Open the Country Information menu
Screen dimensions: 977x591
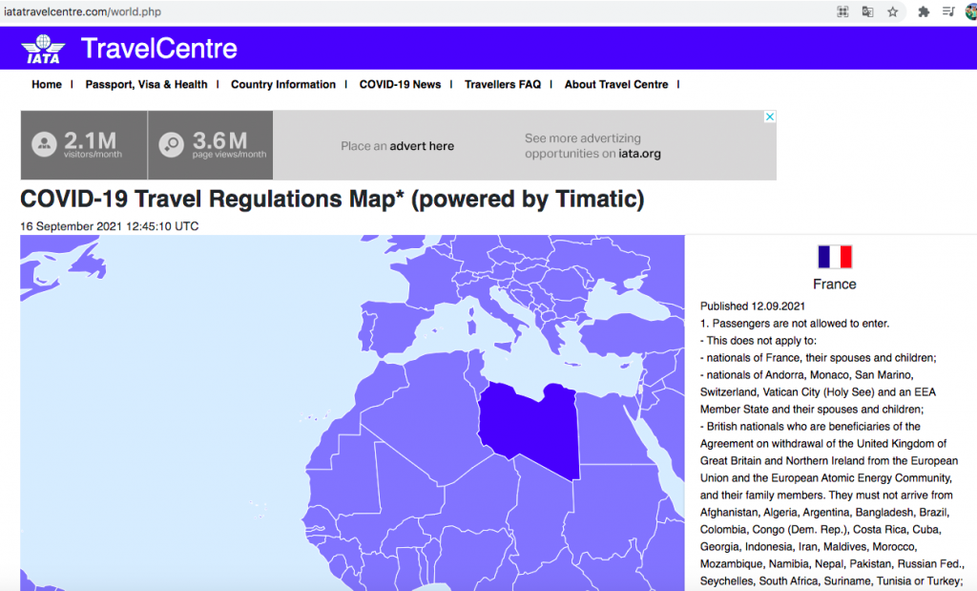(x=283, y=84)
